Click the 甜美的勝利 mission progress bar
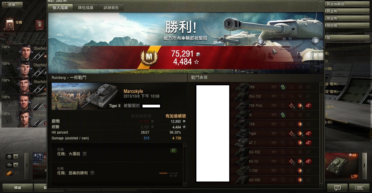 (168, 173)
